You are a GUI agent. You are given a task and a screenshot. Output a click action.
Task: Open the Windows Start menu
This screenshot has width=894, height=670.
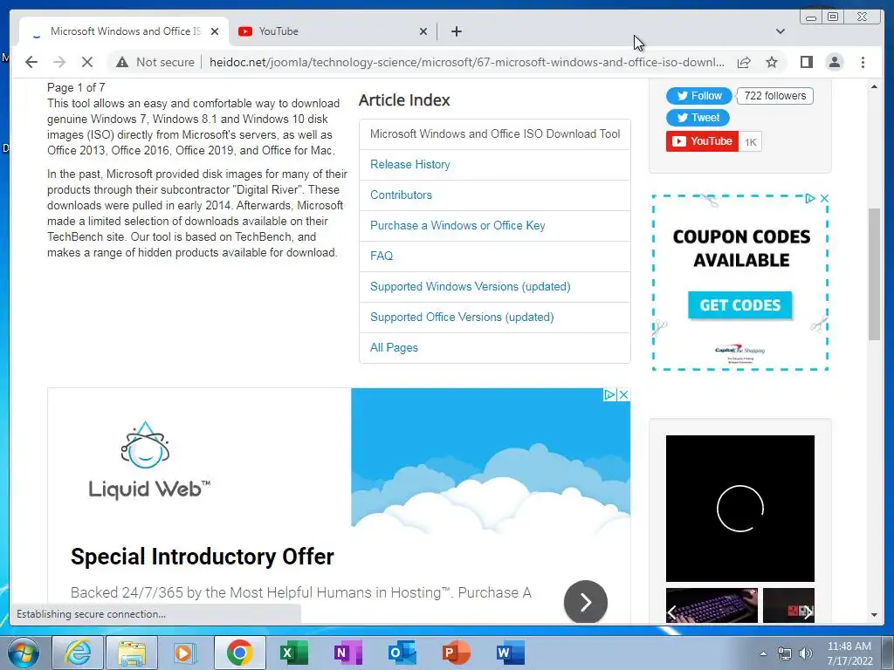coord(24,653)
